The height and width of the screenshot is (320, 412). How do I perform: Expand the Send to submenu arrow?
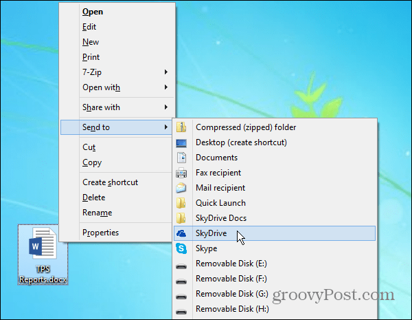tap(165, 127)
